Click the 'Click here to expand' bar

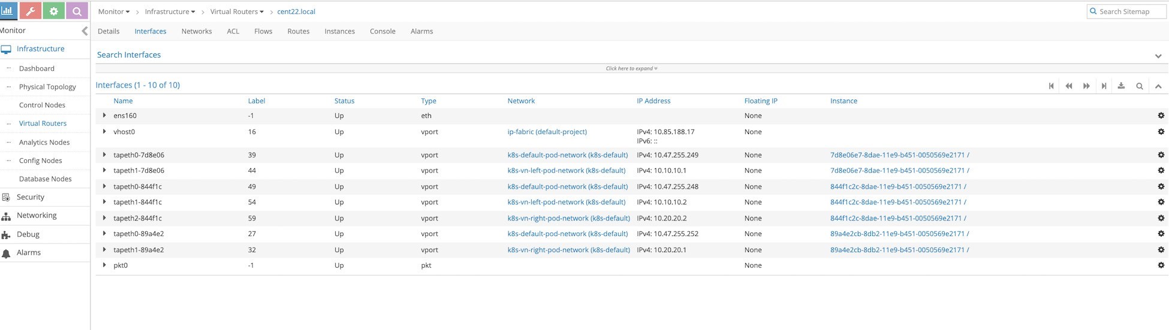pos(631,68)
